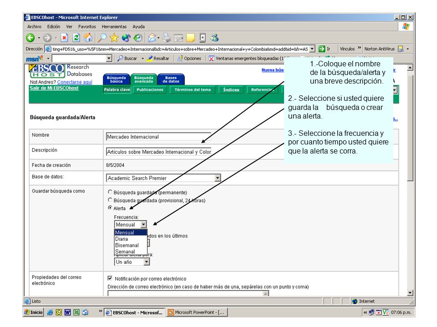
Task: Click blocked pop-ups (Ventanas emergentes bloqueadas) button
Action: point(249,59)
